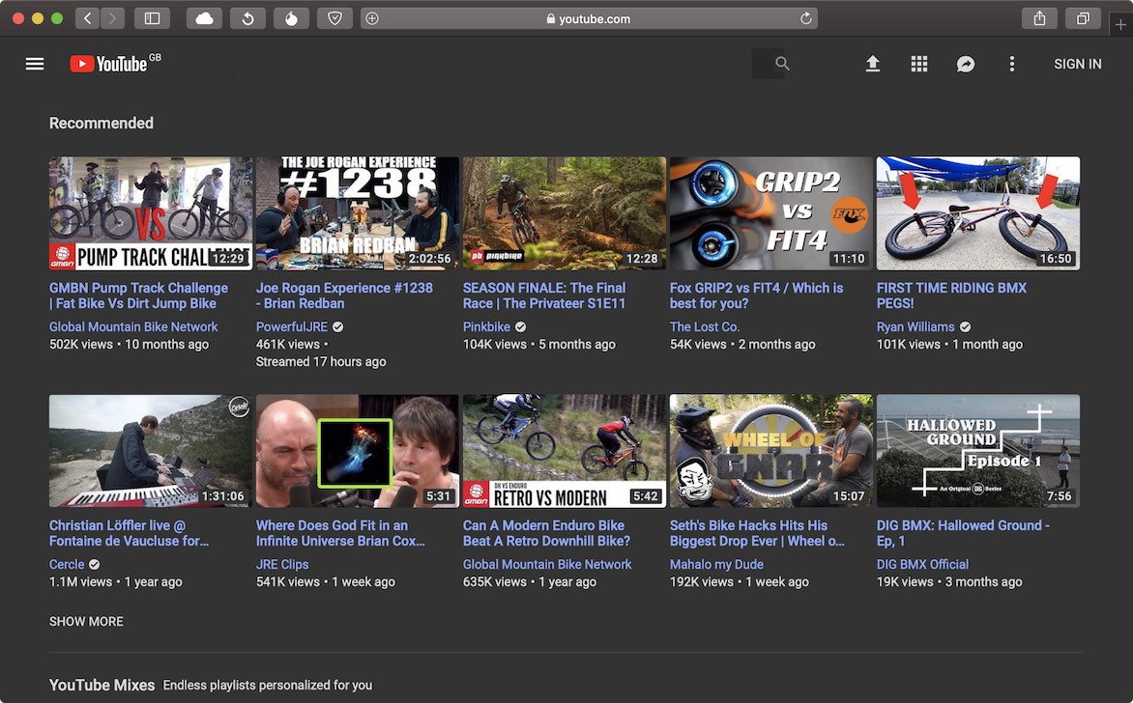Click the iCloud tabs cloud icon

tap(205, 18)
